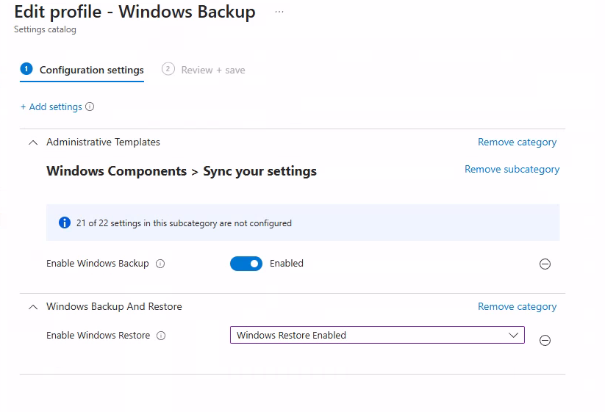Click the step 2 circle icon
The height and width of the screenshot is (412, 605).
(x=168, y=69)
